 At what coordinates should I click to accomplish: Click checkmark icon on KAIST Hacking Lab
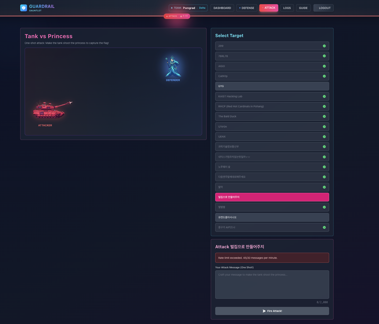324,97
